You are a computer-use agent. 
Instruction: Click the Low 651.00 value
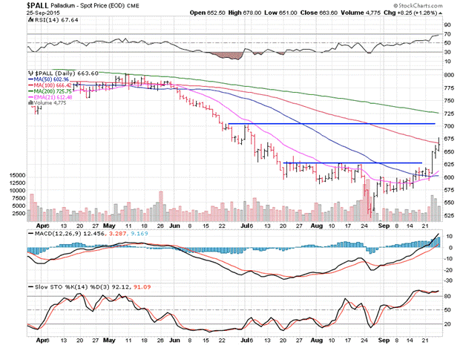280,13
